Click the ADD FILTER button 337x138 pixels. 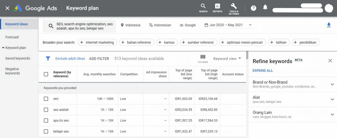point(99,58)
